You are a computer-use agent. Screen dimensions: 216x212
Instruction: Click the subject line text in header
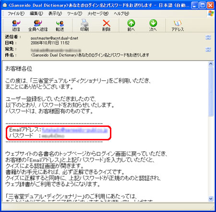pos(90,55)
